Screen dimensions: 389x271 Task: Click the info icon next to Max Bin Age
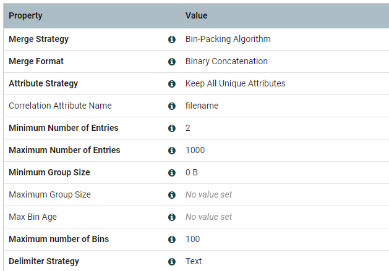click(172, 217)
